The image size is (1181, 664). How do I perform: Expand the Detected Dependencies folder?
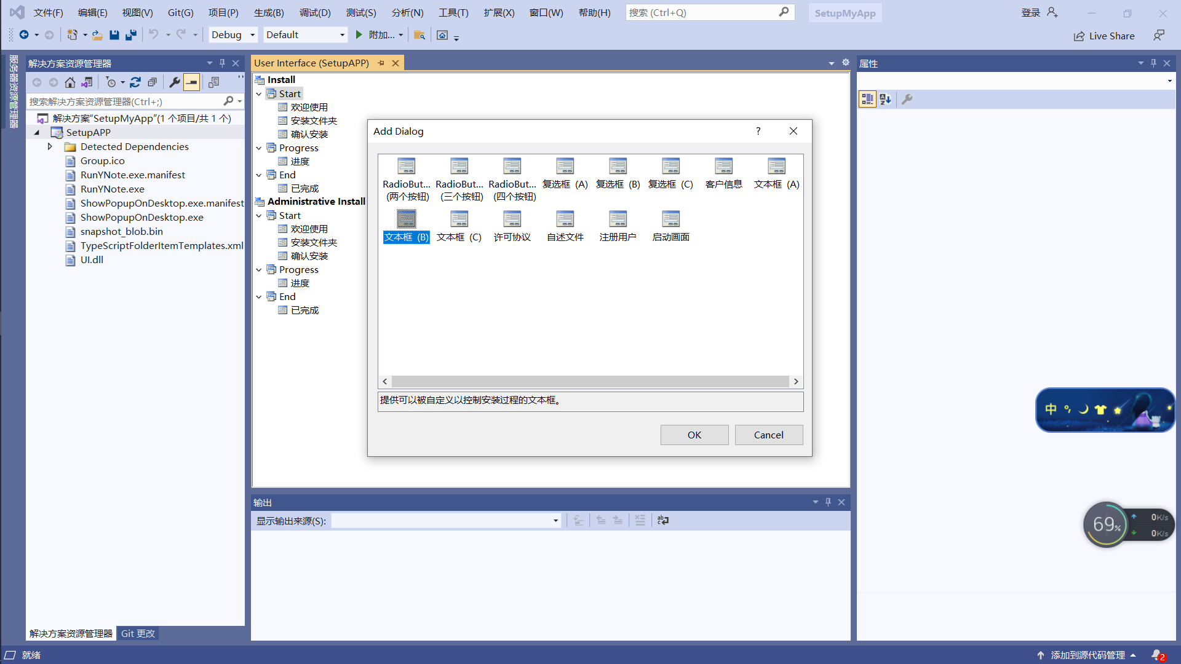coord(50,147)
